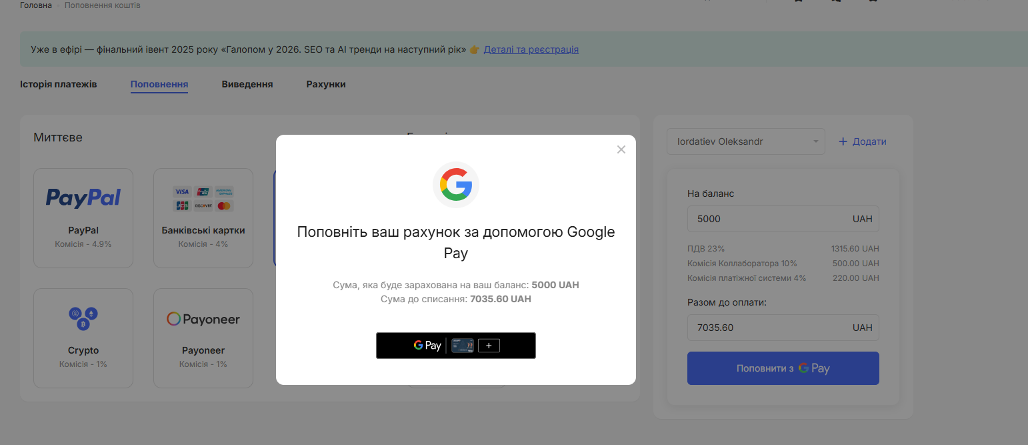This screenshot has width=1028, height=445.
Task: Open the Рахунки tab
Action: (326, 84)
